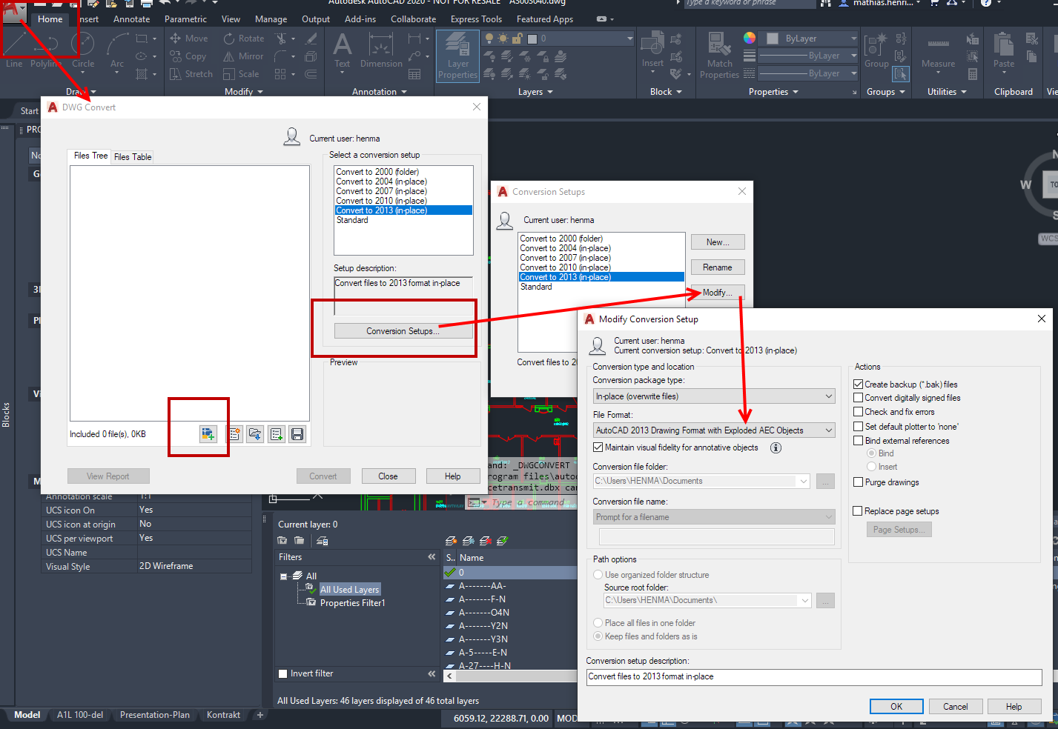Select the Match Properties tool
This screenshot has width=1058, height=729.
click(x=719, y=55)
